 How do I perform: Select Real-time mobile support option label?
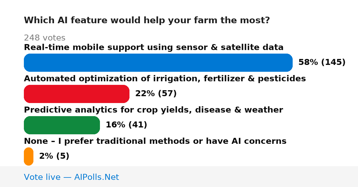[x=154, y=47]
